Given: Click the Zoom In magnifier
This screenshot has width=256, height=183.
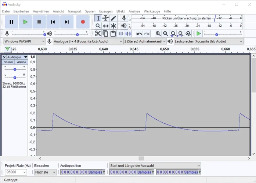Looking at the screenshot, I should tap(158, 34).
